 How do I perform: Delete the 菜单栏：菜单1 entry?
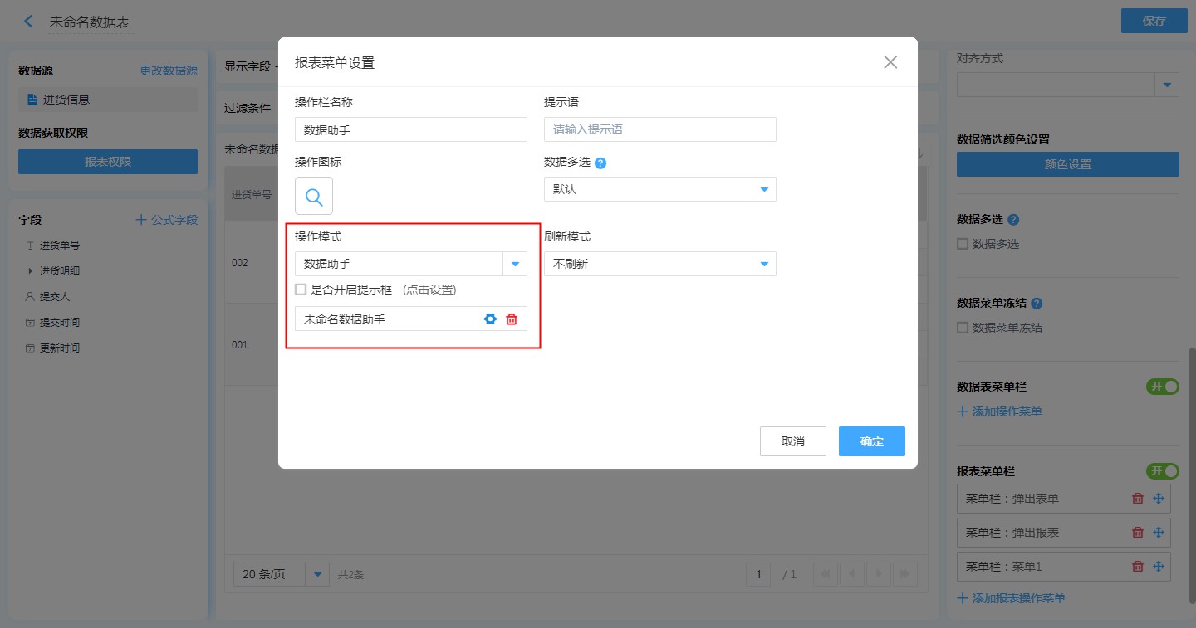(1138, 567)
